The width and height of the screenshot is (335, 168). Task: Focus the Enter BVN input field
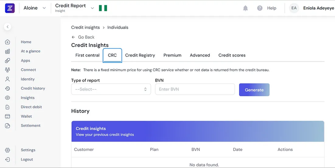(x=195, y=89)
